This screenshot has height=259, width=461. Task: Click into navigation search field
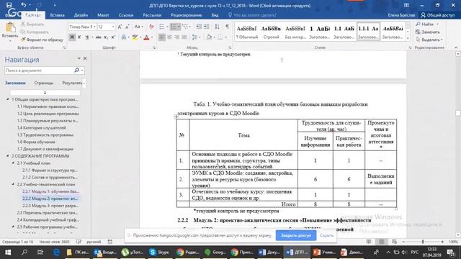(x=39, y=71)
